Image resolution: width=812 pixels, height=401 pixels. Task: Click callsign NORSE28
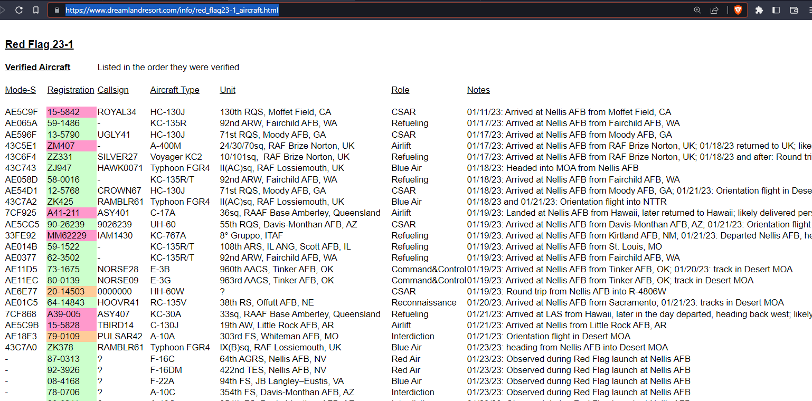[118, 269]
